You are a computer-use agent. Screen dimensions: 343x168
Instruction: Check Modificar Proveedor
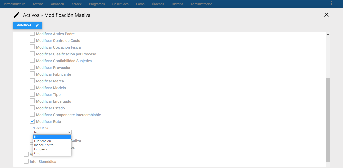click(32, 67)
